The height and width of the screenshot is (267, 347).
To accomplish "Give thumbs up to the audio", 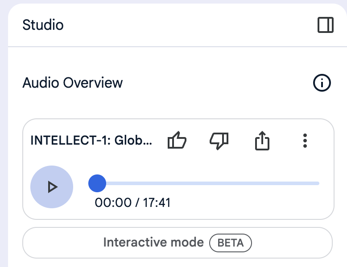I will tap(177, 141).
